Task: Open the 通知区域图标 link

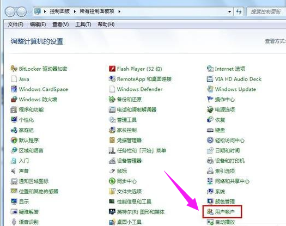Action: pyautogui.click(x=34, y=181)
